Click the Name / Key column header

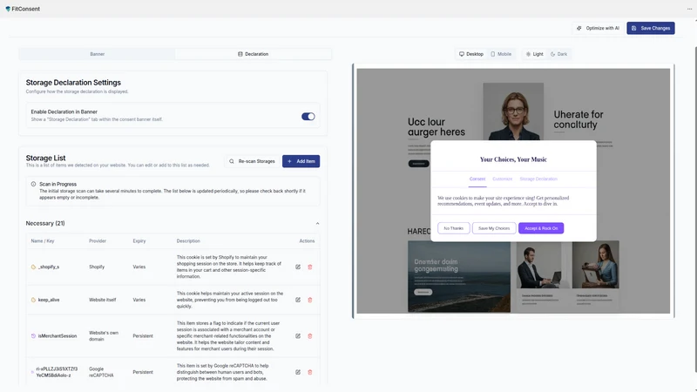pyautogui.click(x=43, y=241)
